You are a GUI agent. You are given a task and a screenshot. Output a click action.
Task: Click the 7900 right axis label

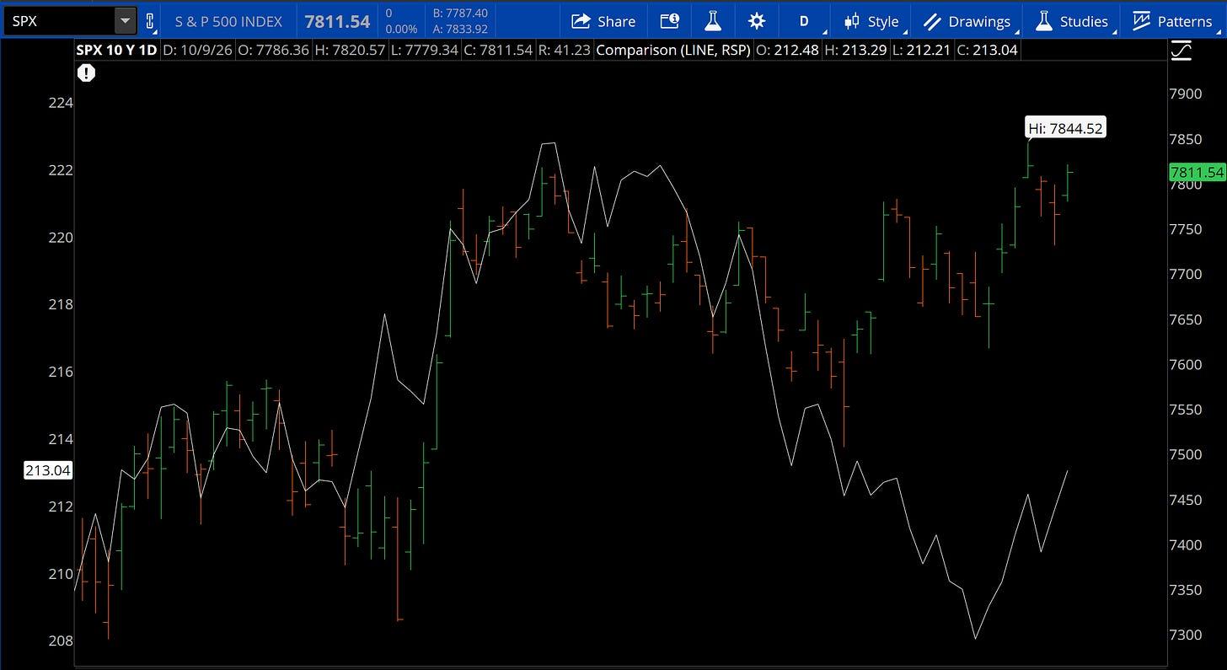point(1186,94)
